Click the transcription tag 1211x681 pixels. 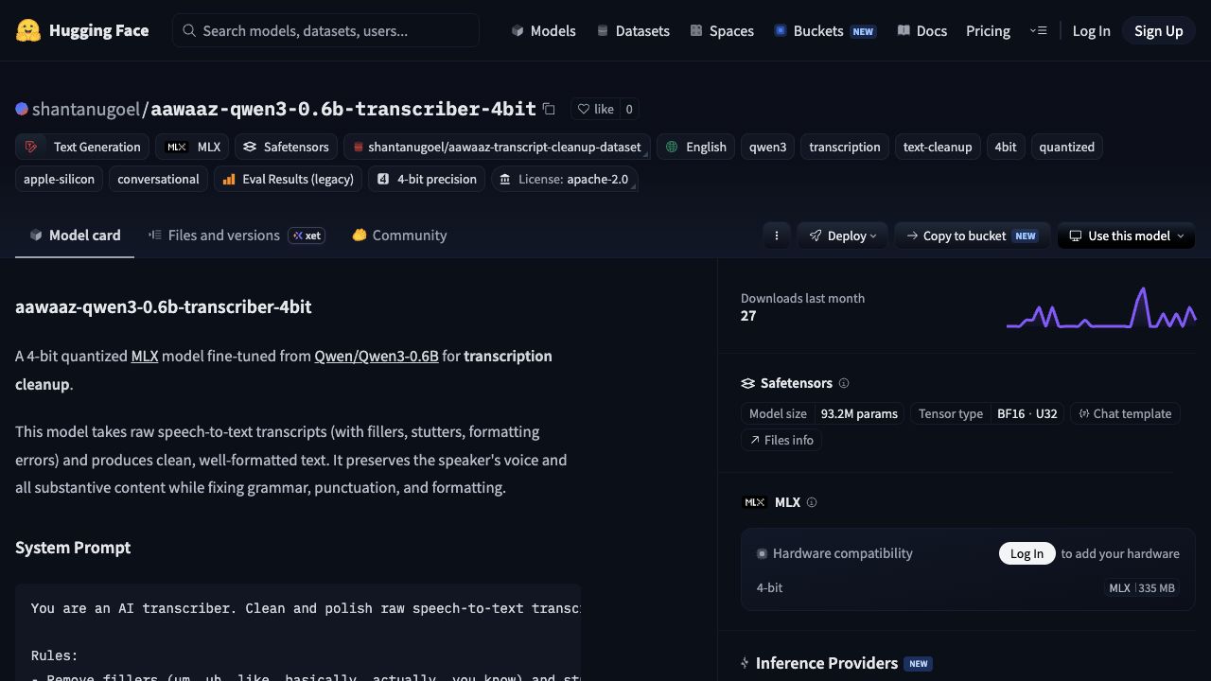[845, 147]
